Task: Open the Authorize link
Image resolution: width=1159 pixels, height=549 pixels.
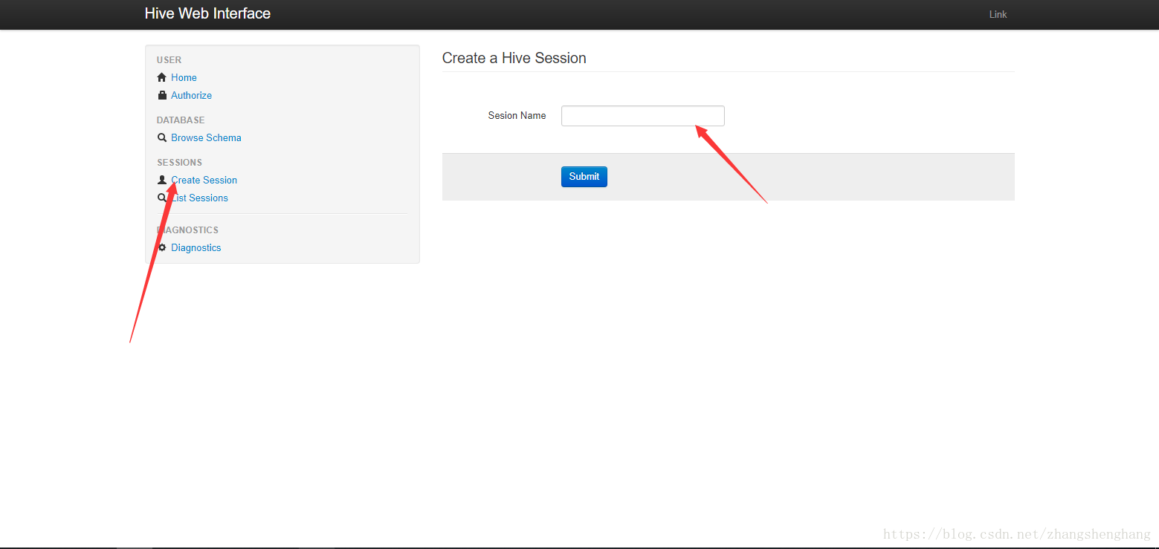Action: point(191,95)
